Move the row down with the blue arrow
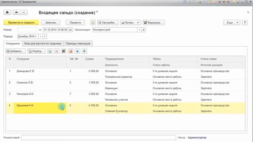 click(x=84, y=51)
